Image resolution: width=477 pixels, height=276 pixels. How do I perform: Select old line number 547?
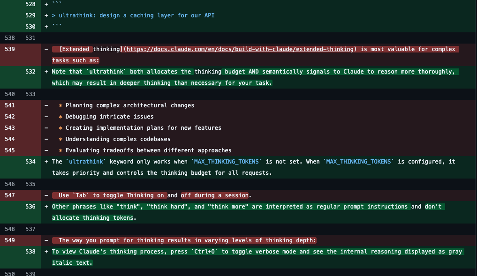[x=10, y=195]
